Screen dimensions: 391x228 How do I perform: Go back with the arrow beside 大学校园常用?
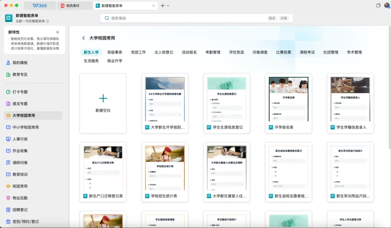pyautogui.click(x=84, y=38)
